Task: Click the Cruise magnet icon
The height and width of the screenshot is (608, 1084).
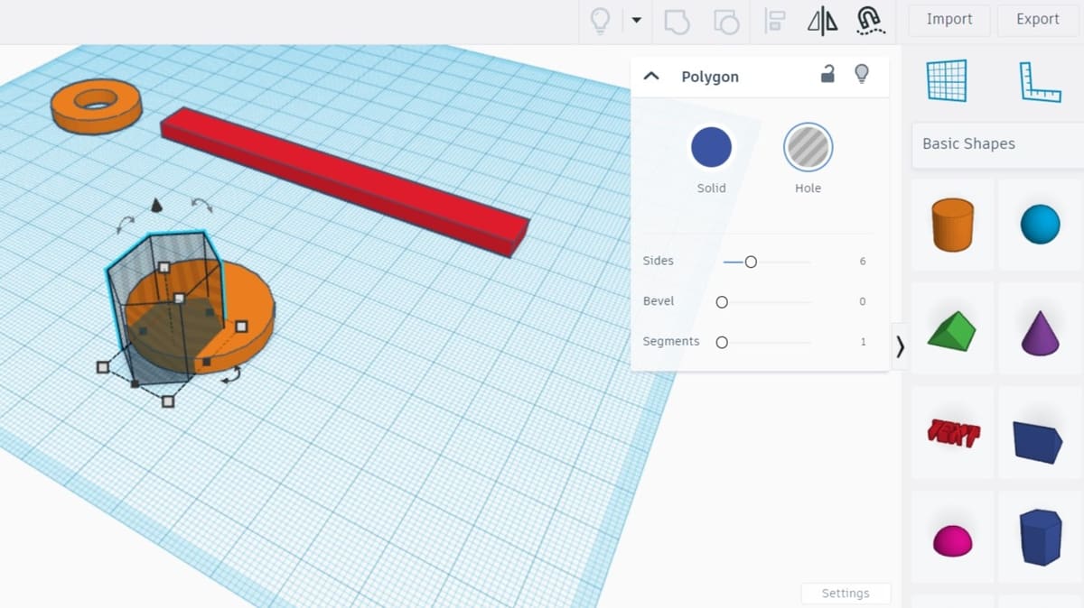Action: coord(869,21)
